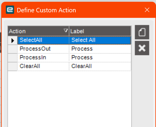The image size is (156, 127).
Task: Click the row selector beside ClearAll
Action: pos(13,66)
